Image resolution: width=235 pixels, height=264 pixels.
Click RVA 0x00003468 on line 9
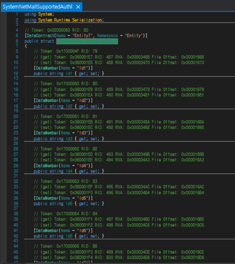click(138, 57)
